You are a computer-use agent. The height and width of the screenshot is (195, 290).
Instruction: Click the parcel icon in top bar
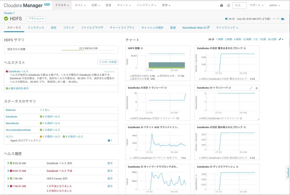221,5
